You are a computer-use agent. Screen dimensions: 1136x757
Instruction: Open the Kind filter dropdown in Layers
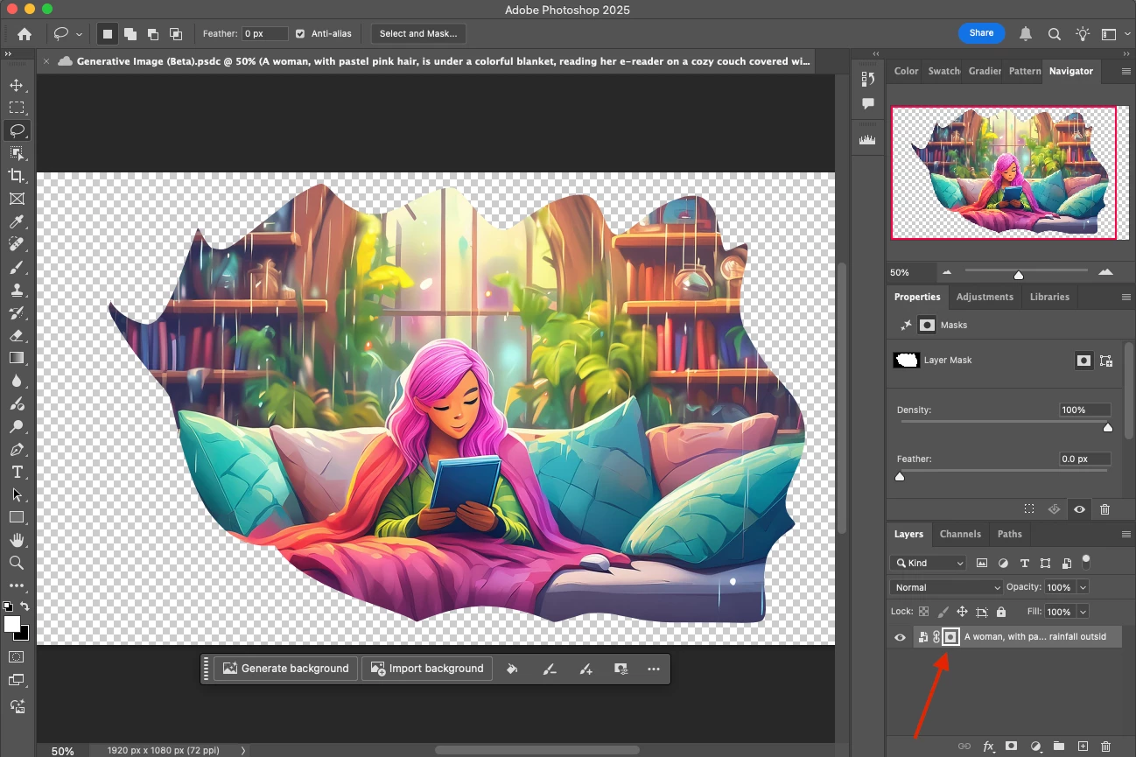(928, 563)
